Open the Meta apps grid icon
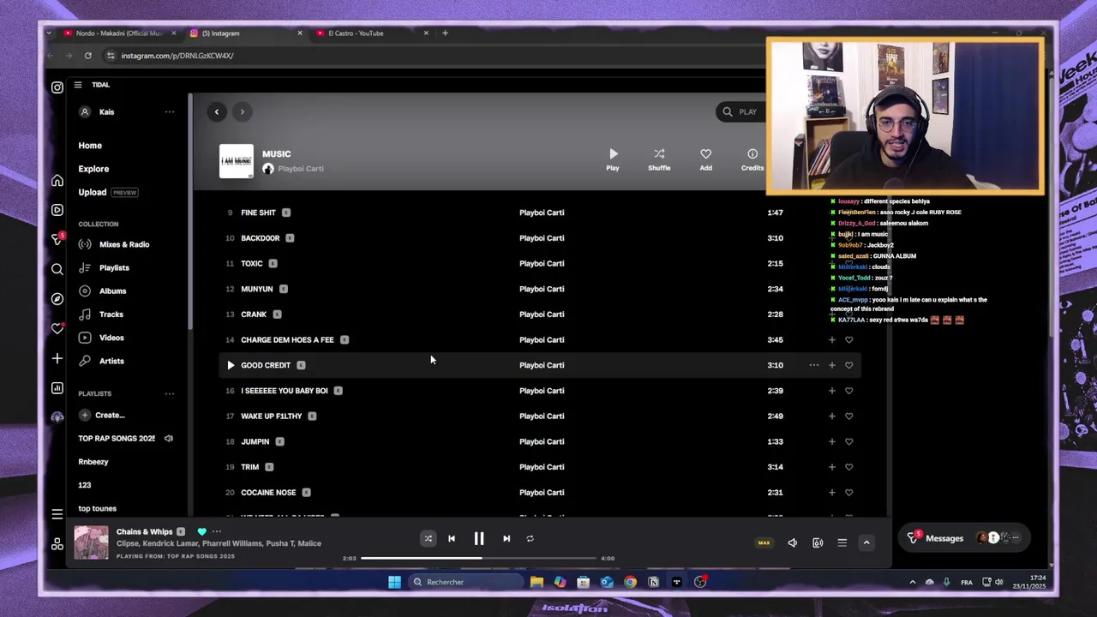This screenshot has width=1097, height=617. point(57,544)
